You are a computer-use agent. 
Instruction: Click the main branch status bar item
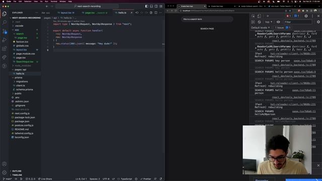(x=8, y=179)
